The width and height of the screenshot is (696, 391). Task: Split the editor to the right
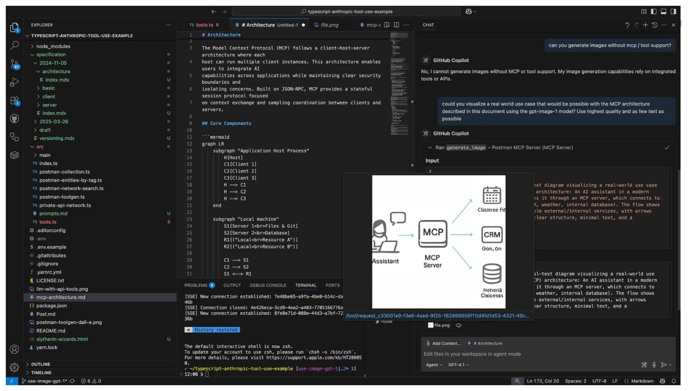[397, 25]
